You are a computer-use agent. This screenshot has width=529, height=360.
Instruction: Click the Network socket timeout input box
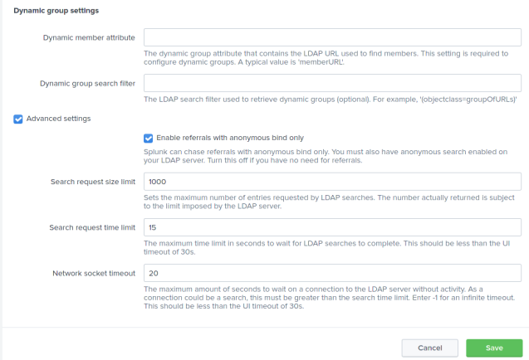pyautogui.click(x=332, y=273)
